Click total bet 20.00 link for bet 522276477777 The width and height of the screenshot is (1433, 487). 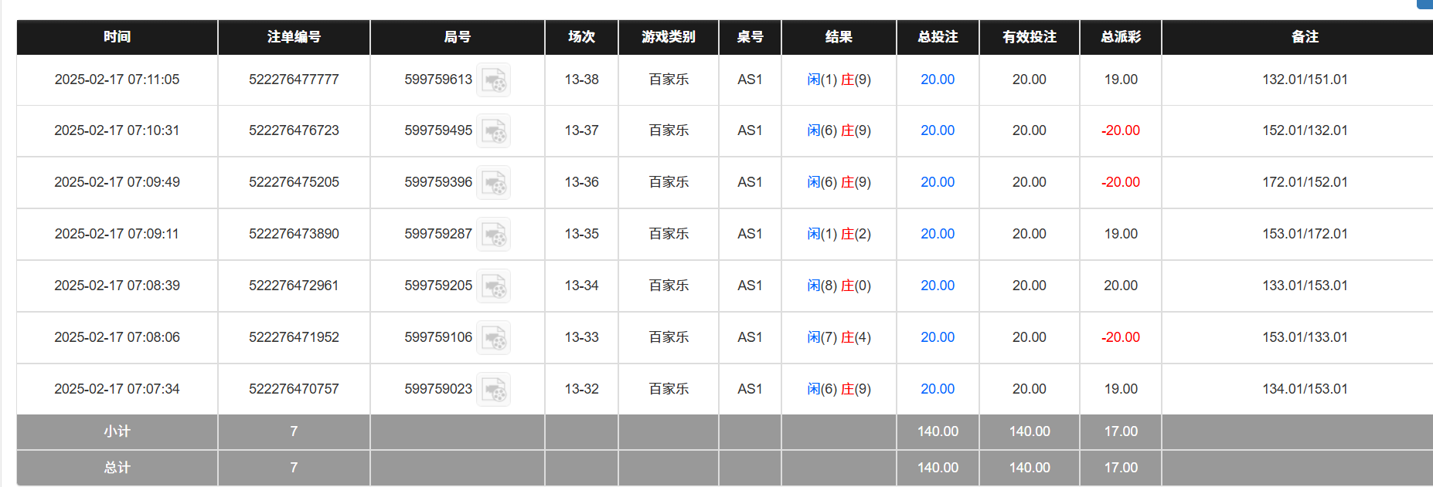pos(937,79)
